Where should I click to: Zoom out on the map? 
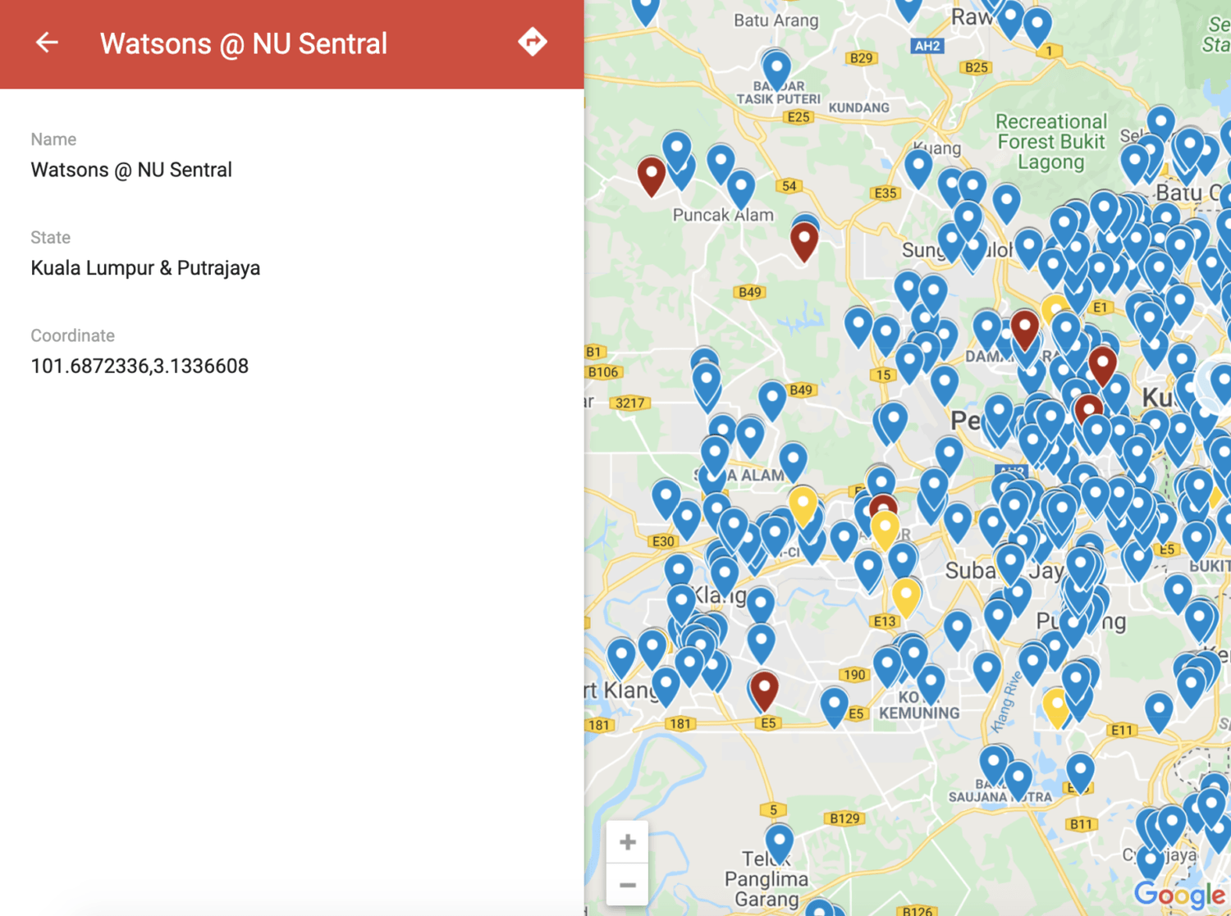coord(628,885)
